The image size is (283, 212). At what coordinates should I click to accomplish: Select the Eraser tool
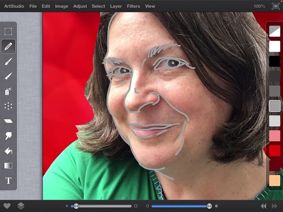tap(8, 121)
